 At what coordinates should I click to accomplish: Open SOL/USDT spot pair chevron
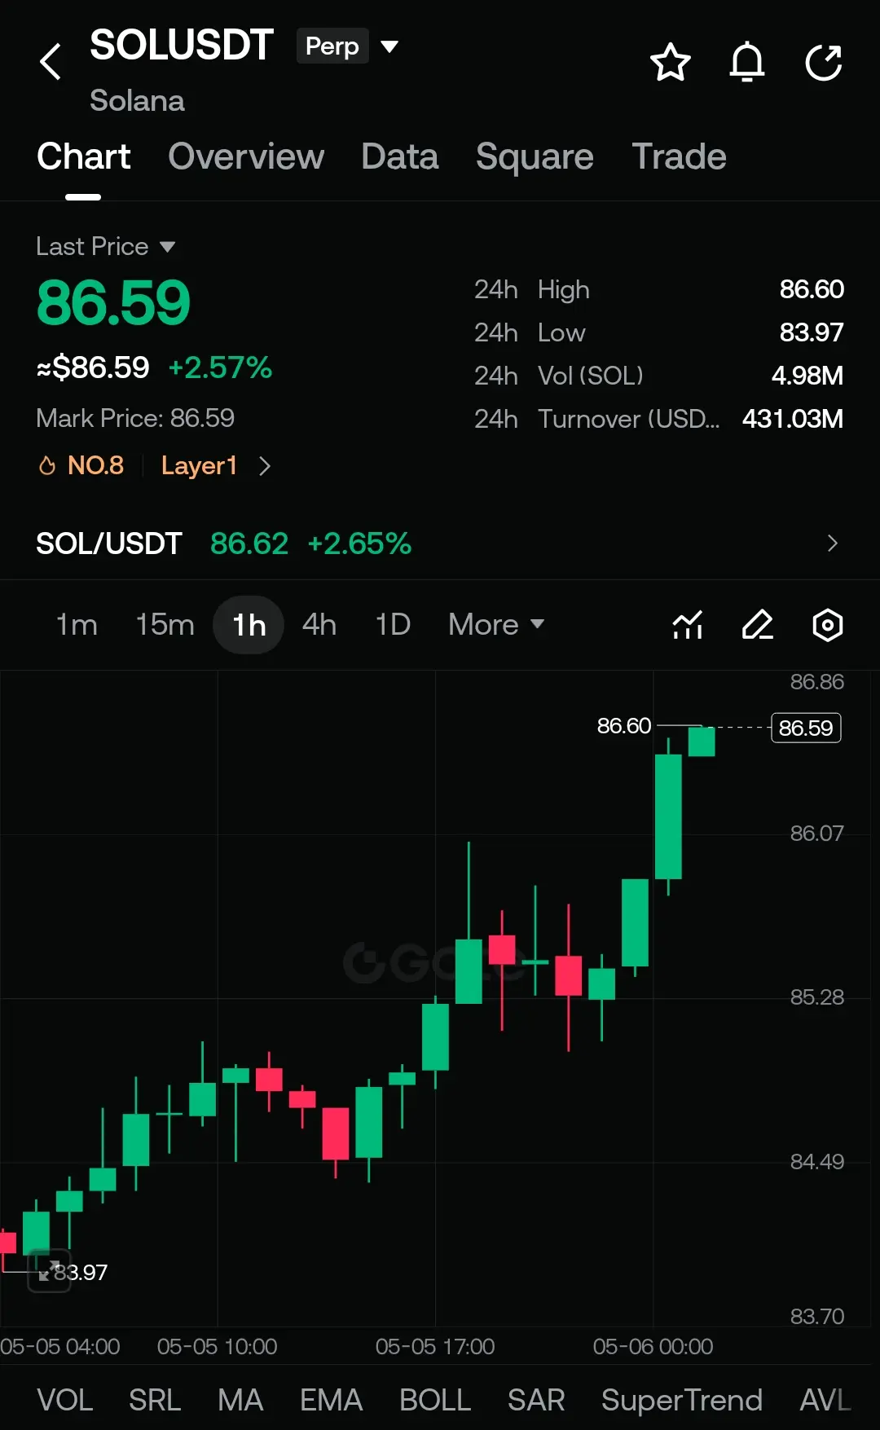tap(832, 543)
